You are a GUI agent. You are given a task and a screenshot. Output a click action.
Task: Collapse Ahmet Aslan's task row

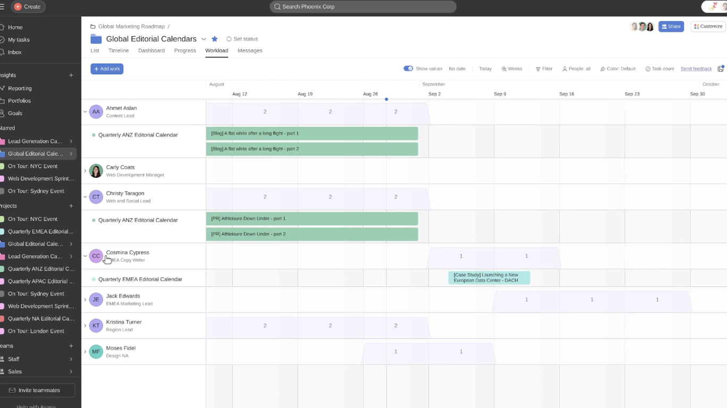click(85, 112)
